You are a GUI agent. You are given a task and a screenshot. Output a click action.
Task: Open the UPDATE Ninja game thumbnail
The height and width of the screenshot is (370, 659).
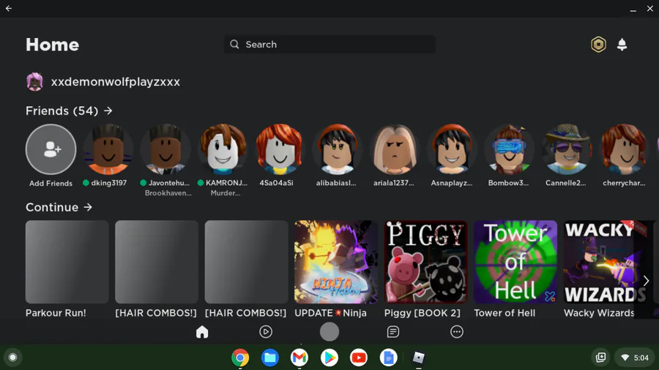point(336,262)
